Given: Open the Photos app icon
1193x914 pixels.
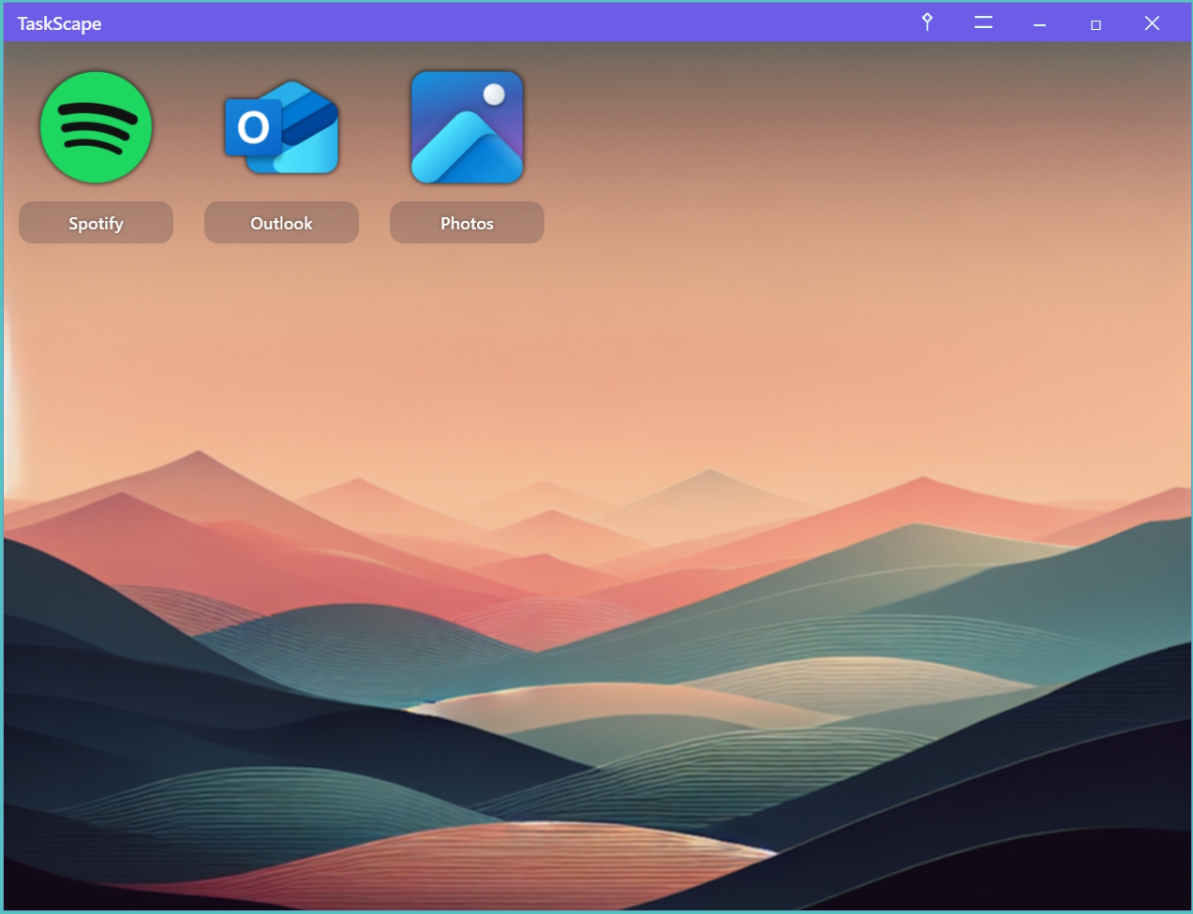Looking at the screenshot, I should point(467,127).
